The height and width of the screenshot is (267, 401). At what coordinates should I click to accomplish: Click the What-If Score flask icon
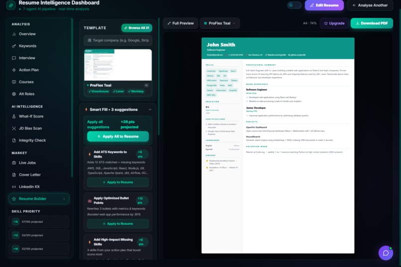point(14,116)
